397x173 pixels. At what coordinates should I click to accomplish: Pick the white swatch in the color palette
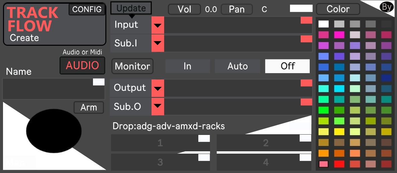click(x=323, y=24)
